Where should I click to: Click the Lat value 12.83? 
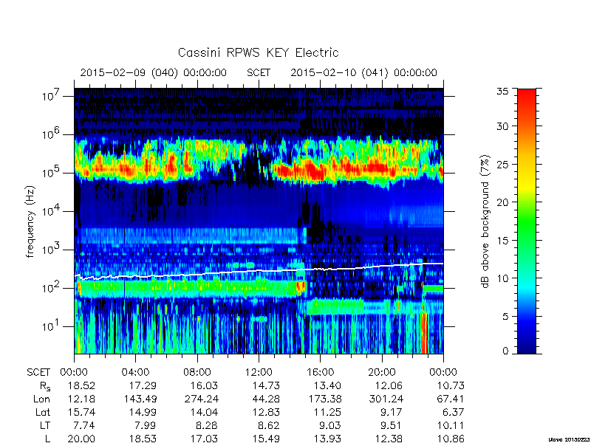[266, 412]
